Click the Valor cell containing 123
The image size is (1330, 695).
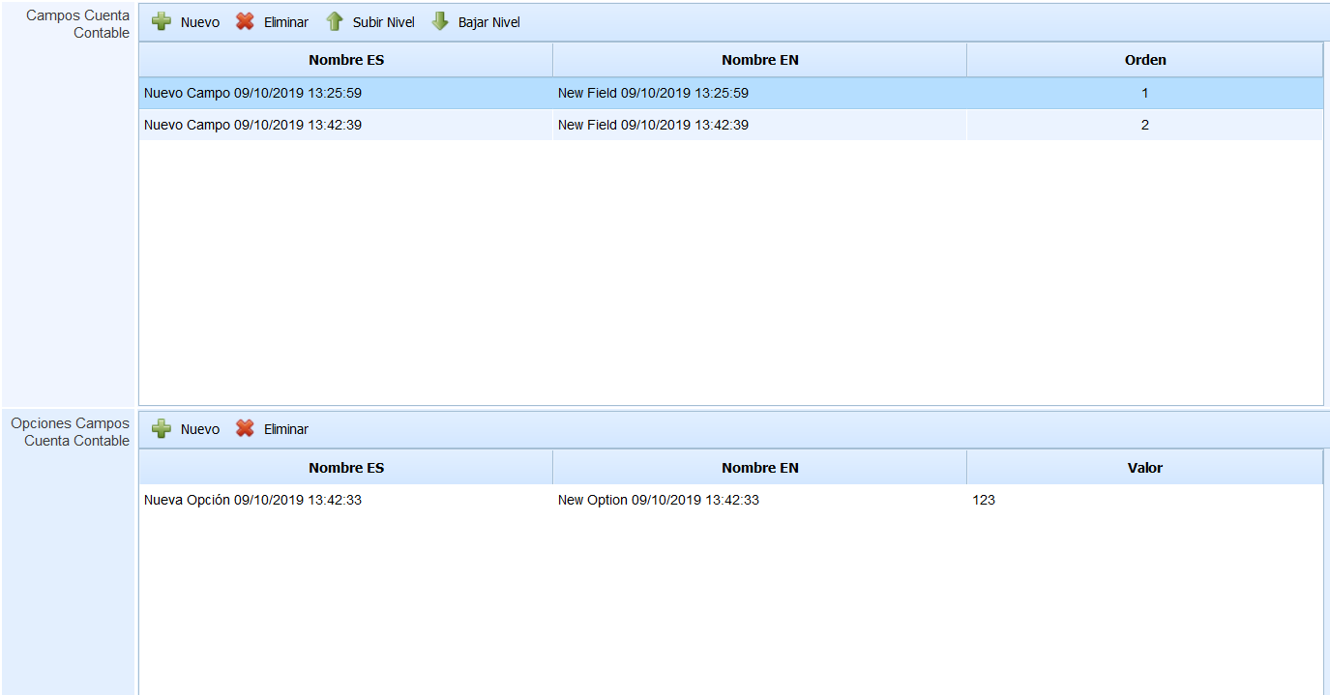(x=984, y=501)
